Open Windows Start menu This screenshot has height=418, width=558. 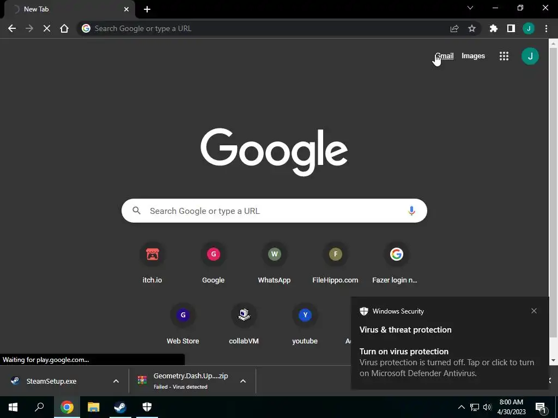[13, 407]
